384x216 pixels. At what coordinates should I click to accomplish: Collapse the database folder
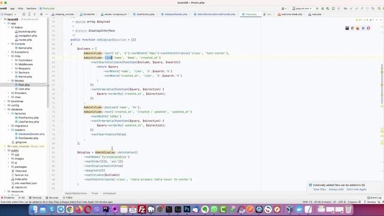(5, 109)
